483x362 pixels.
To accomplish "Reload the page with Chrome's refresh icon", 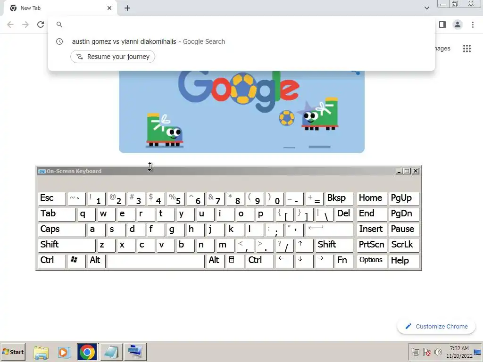I will [41, 25].
